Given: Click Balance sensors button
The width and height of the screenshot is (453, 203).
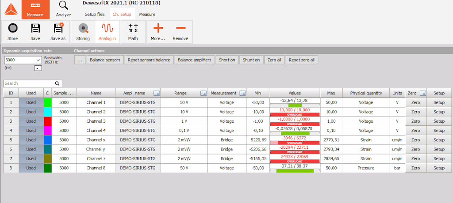Looking at the screenshot, I should 105,60.
